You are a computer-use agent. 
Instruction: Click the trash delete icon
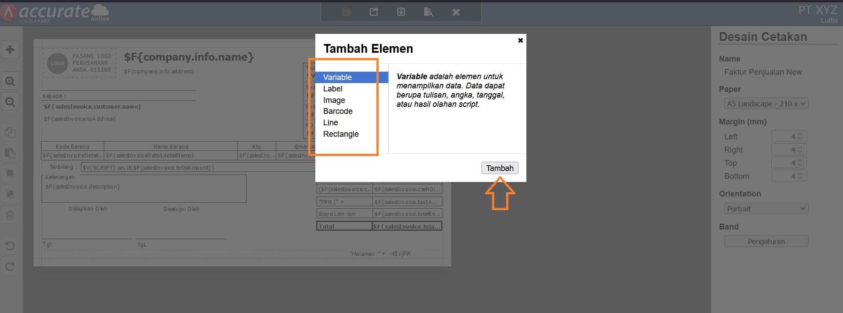[10, 215]
